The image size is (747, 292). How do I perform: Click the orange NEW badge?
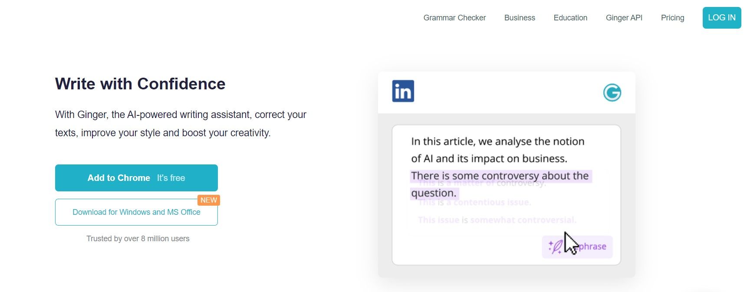pos(209,200)
